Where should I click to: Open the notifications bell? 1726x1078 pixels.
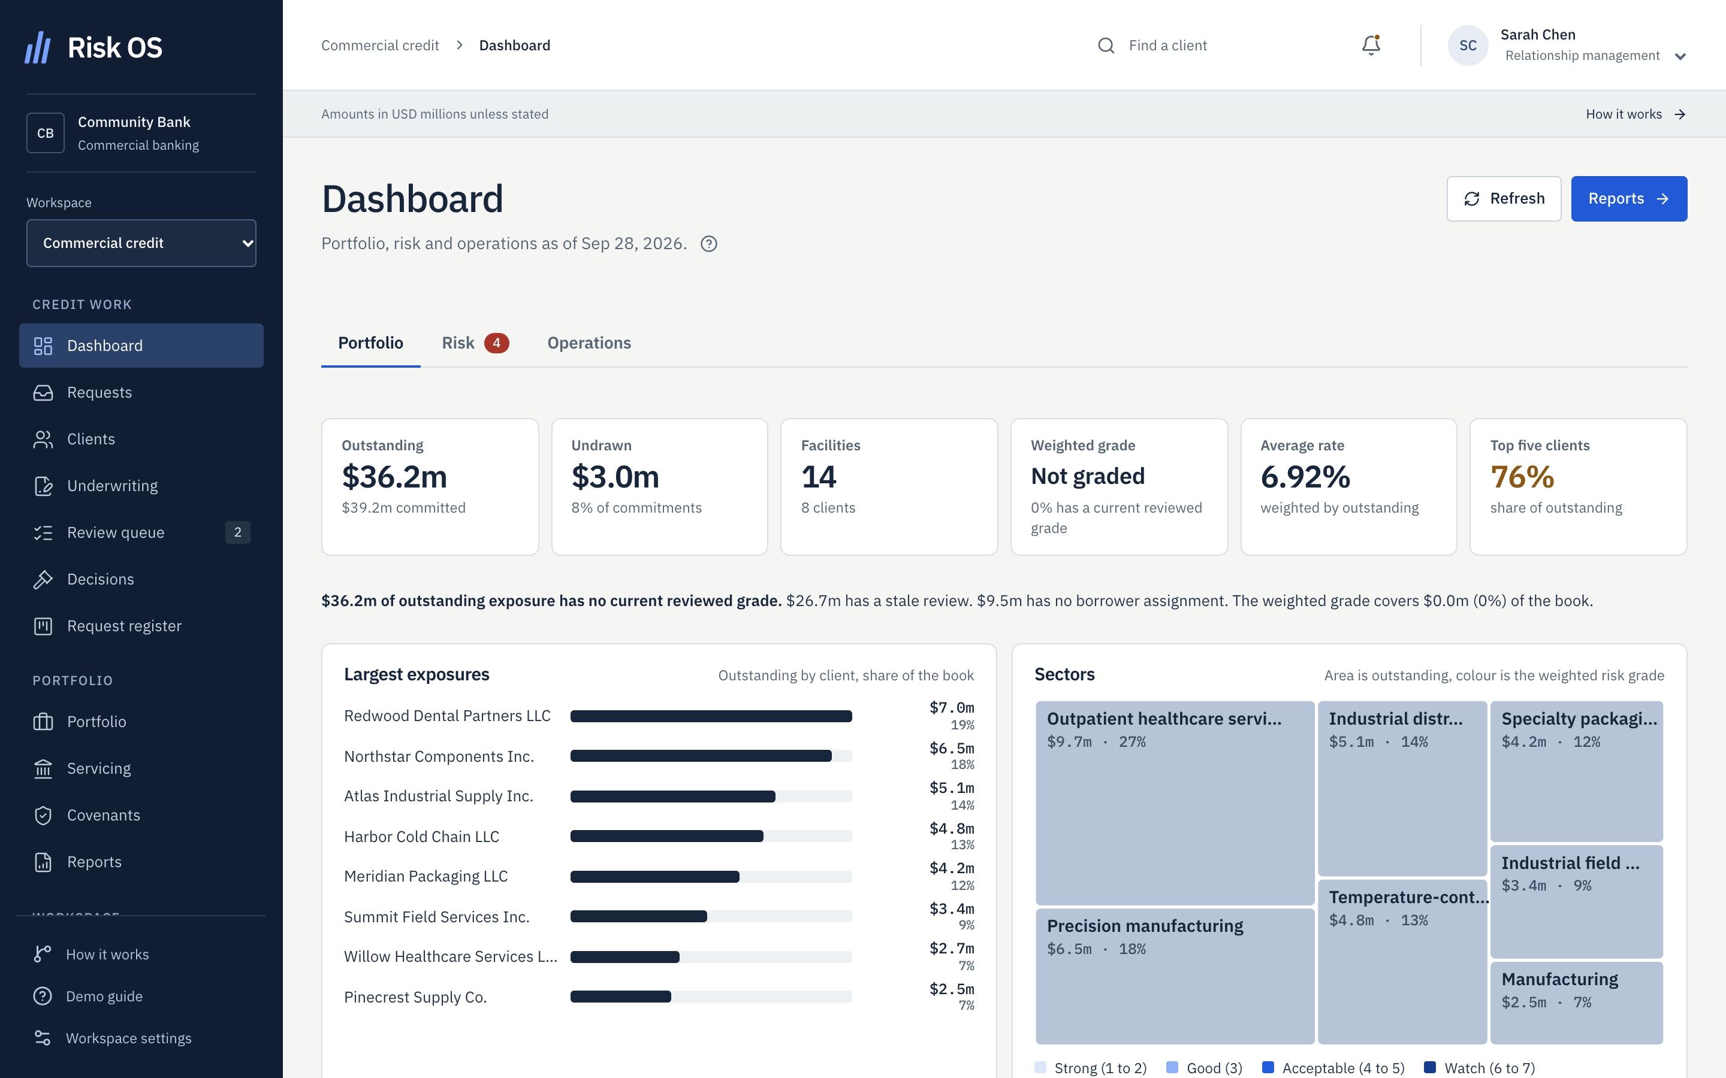pyautogui.click(x=1371, y=46)
